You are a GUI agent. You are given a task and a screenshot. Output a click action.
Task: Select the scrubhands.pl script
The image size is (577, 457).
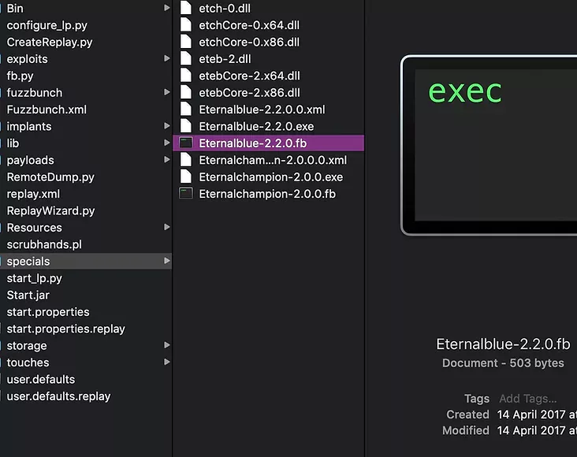[x=44, y=244]
